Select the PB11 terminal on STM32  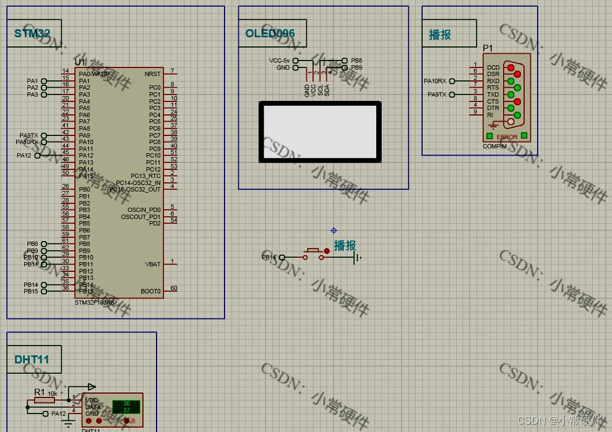44,265
